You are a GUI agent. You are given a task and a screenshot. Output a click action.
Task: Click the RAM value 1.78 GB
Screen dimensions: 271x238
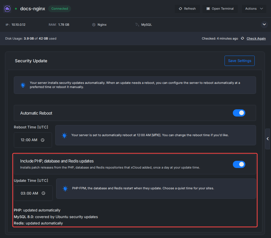64,25
